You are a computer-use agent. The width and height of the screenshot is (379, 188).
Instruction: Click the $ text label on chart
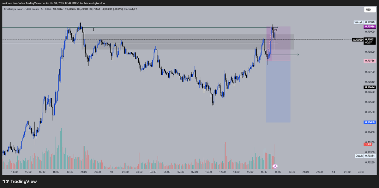[x=93, y=29]
